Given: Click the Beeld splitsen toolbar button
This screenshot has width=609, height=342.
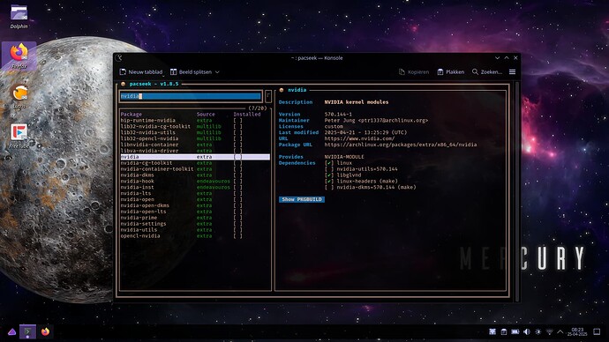Looking at the screenshot, I should tap(192, 72).
